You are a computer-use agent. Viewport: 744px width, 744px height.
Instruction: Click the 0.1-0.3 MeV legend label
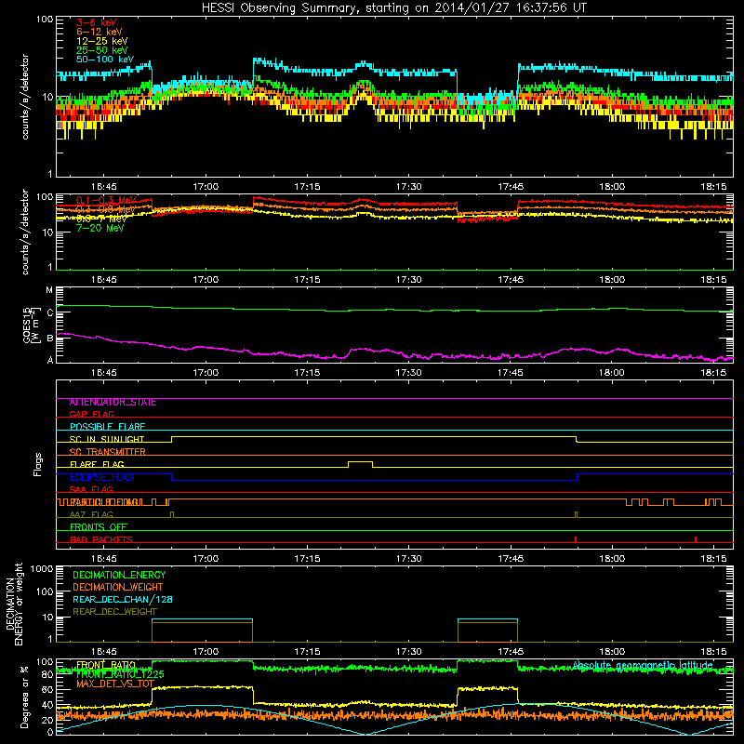tap(106, 200)
